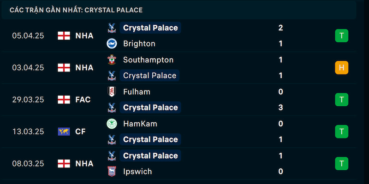
Task: Select Crystal Palace in the Fulham match row
Action: point(150,108)
